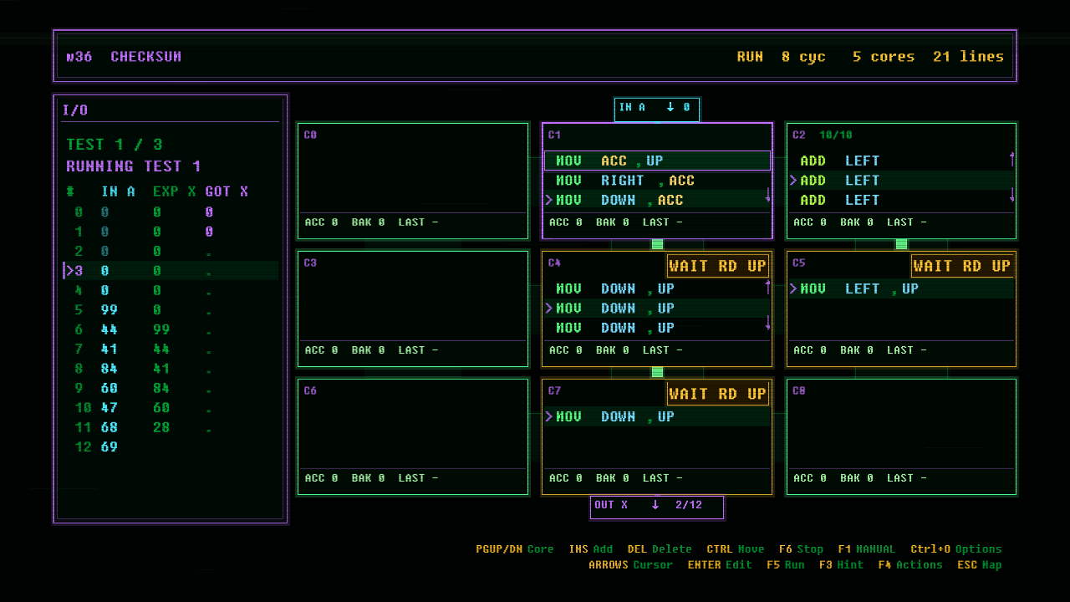The width and height of the screenshot is (1070, 602).
Task: Click the DEL Delete command
Action: pyautogui.click(x=660, y=549)
